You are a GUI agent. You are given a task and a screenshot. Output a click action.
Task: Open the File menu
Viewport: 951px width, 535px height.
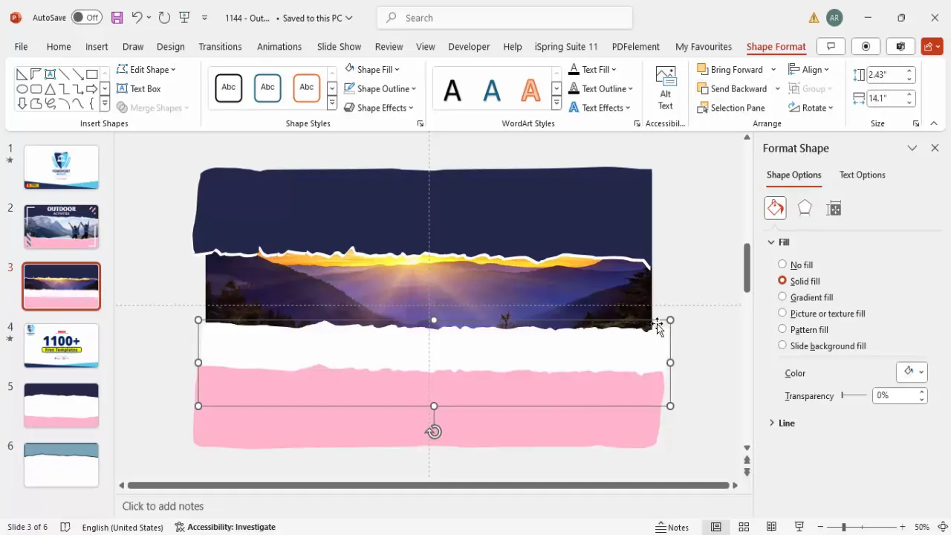[21, 46]
